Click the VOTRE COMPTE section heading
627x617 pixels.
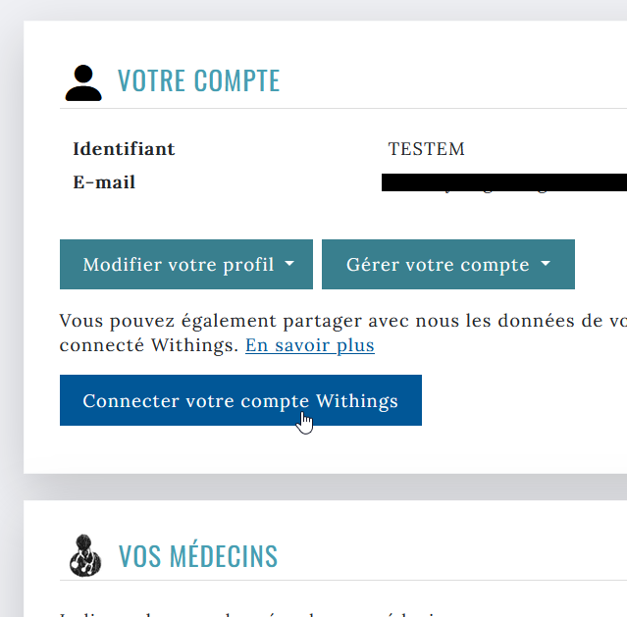click(198, 81)
